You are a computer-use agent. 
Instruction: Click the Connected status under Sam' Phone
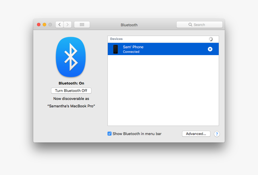point(131,52)
